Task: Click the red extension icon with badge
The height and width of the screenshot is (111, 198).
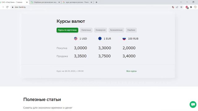Action: [187, 7]
